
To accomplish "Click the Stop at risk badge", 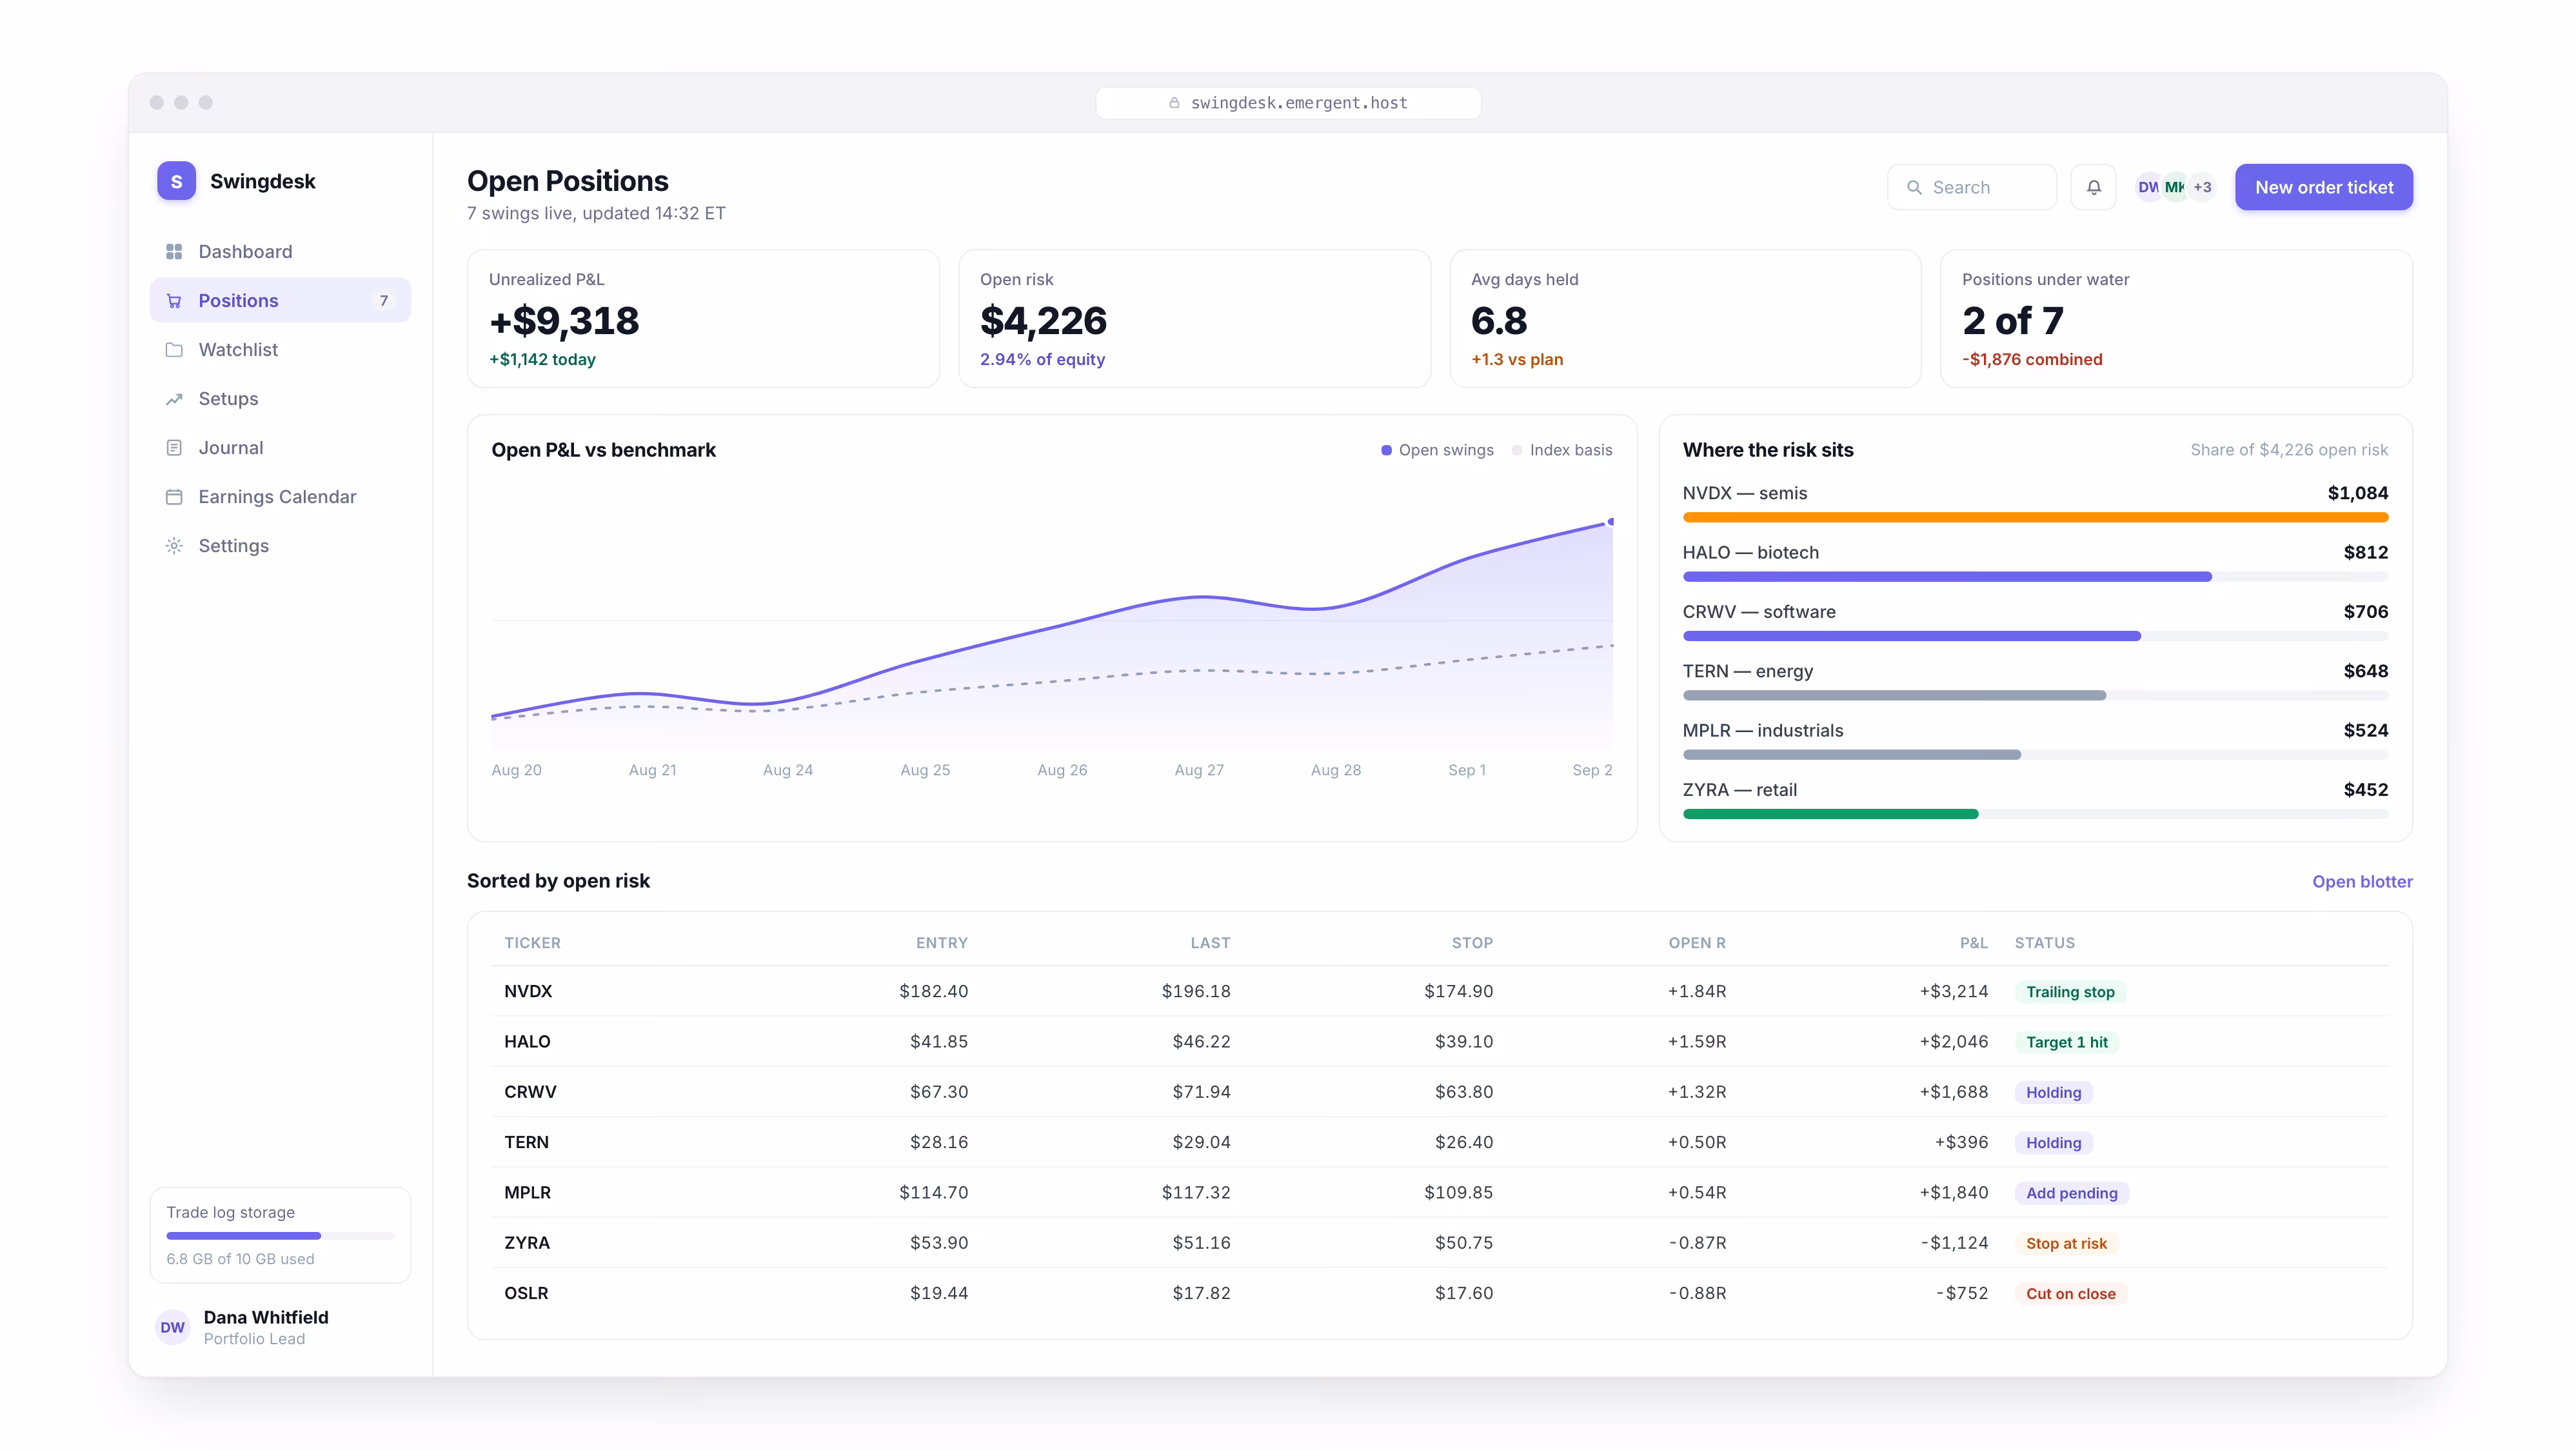I will point(2066,1244).
